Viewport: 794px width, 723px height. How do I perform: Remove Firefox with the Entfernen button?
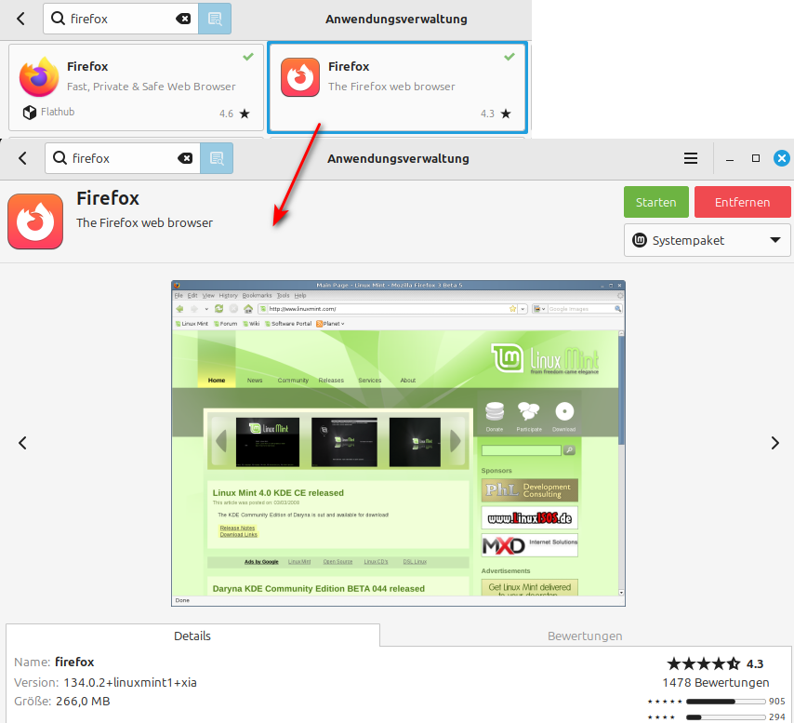[742, 202]
